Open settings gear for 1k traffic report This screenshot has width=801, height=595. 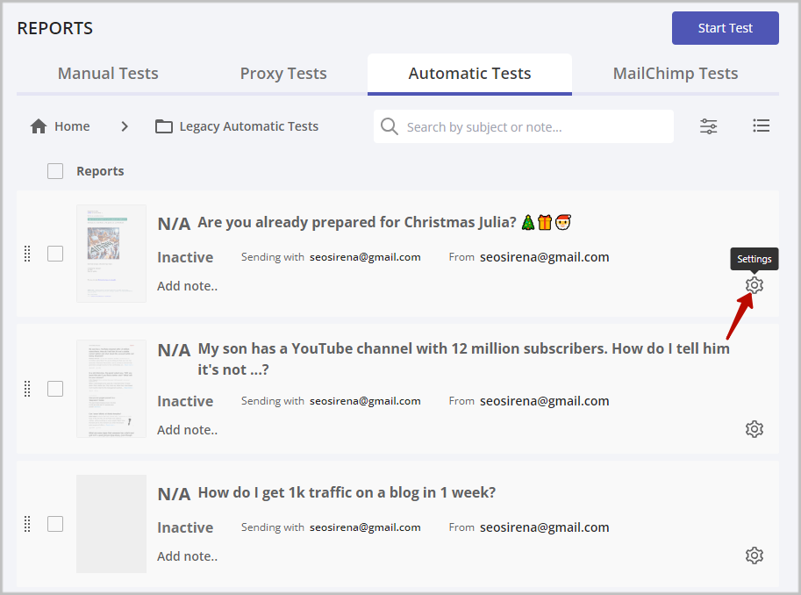pyautogui.click(x=754, y=556)
